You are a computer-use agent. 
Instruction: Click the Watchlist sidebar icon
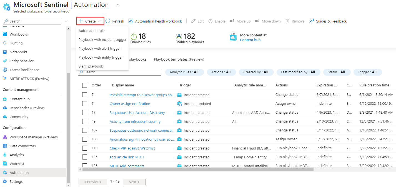[x=5, y=164]
